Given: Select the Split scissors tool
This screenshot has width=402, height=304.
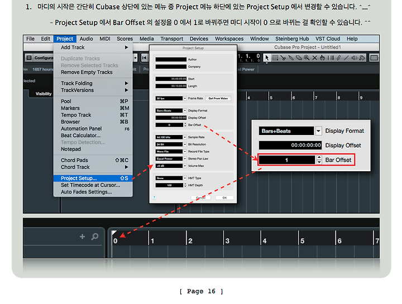Looking at the screenshot, I should tap(283, 58).
